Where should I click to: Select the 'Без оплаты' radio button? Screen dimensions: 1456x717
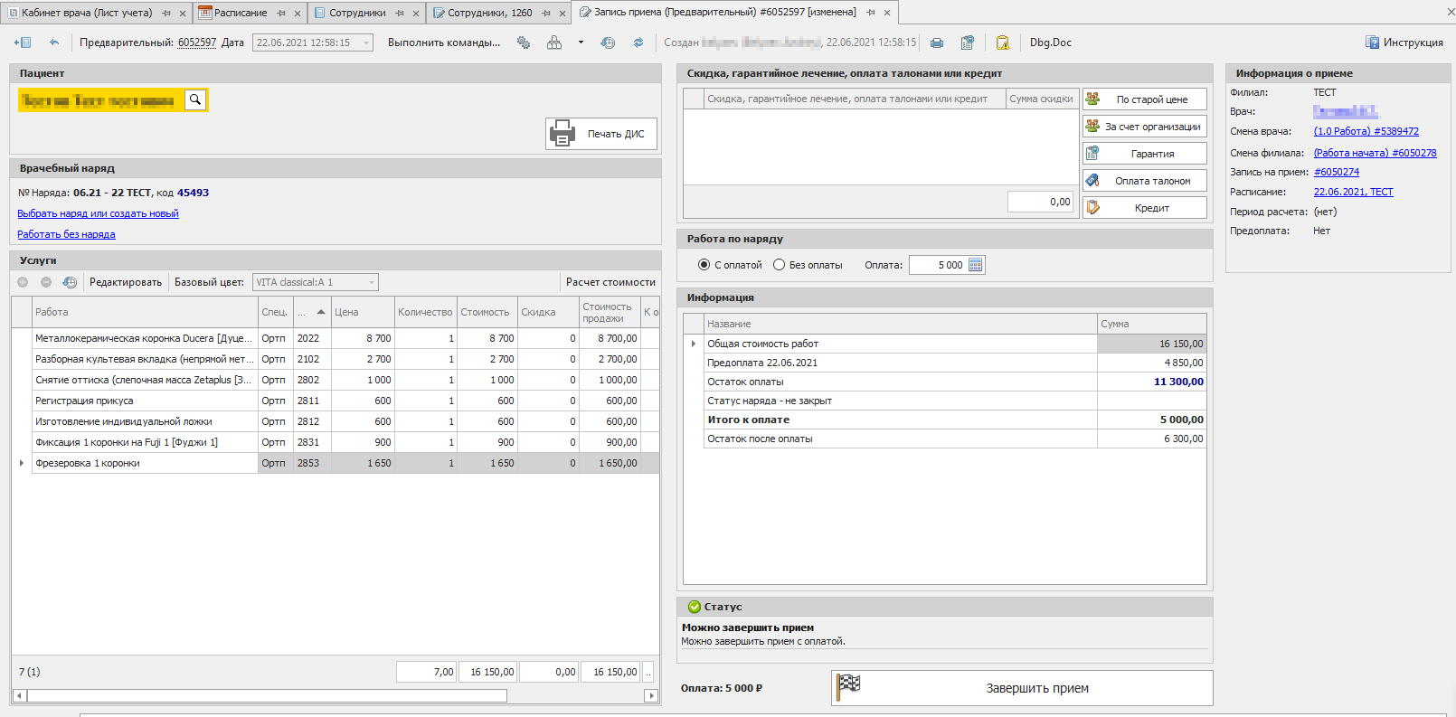(779, 265)
